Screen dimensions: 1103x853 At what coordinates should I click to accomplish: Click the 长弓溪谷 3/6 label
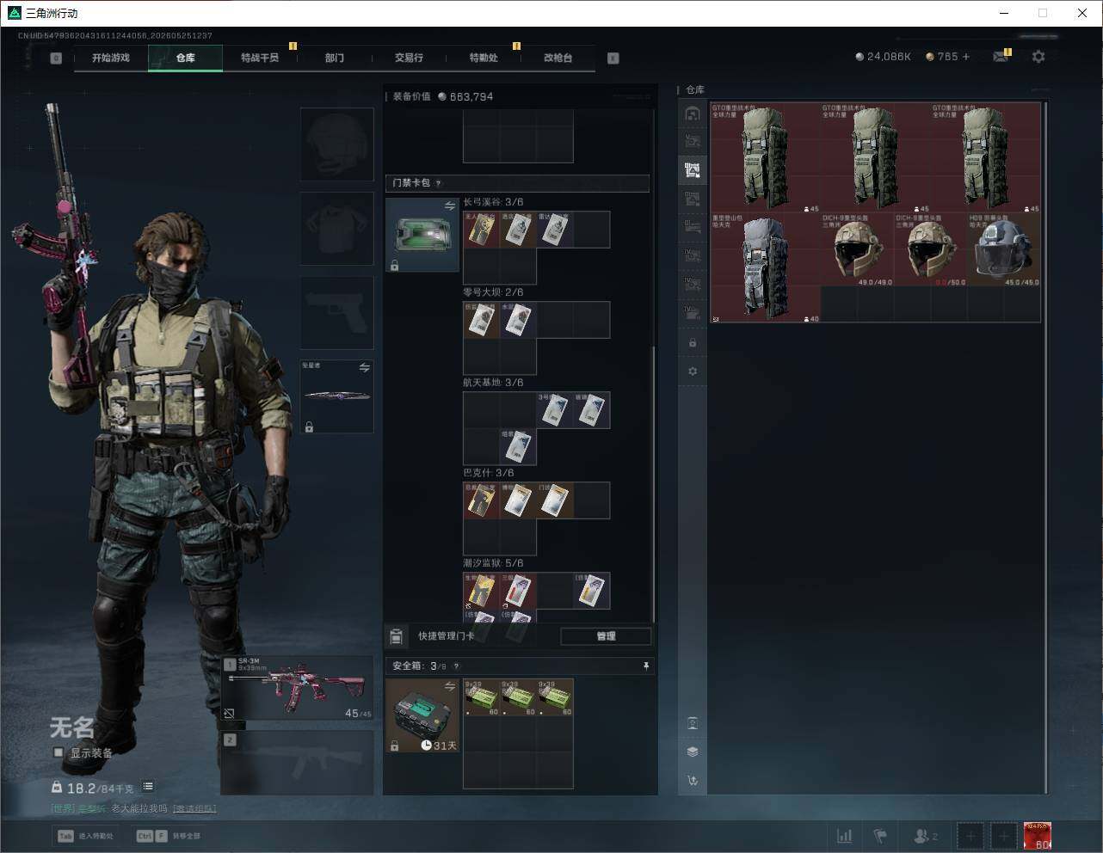tap(493, 202)
